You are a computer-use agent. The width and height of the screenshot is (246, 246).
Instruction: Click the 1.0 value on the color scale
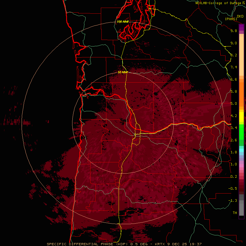click(x=234, y=164)
